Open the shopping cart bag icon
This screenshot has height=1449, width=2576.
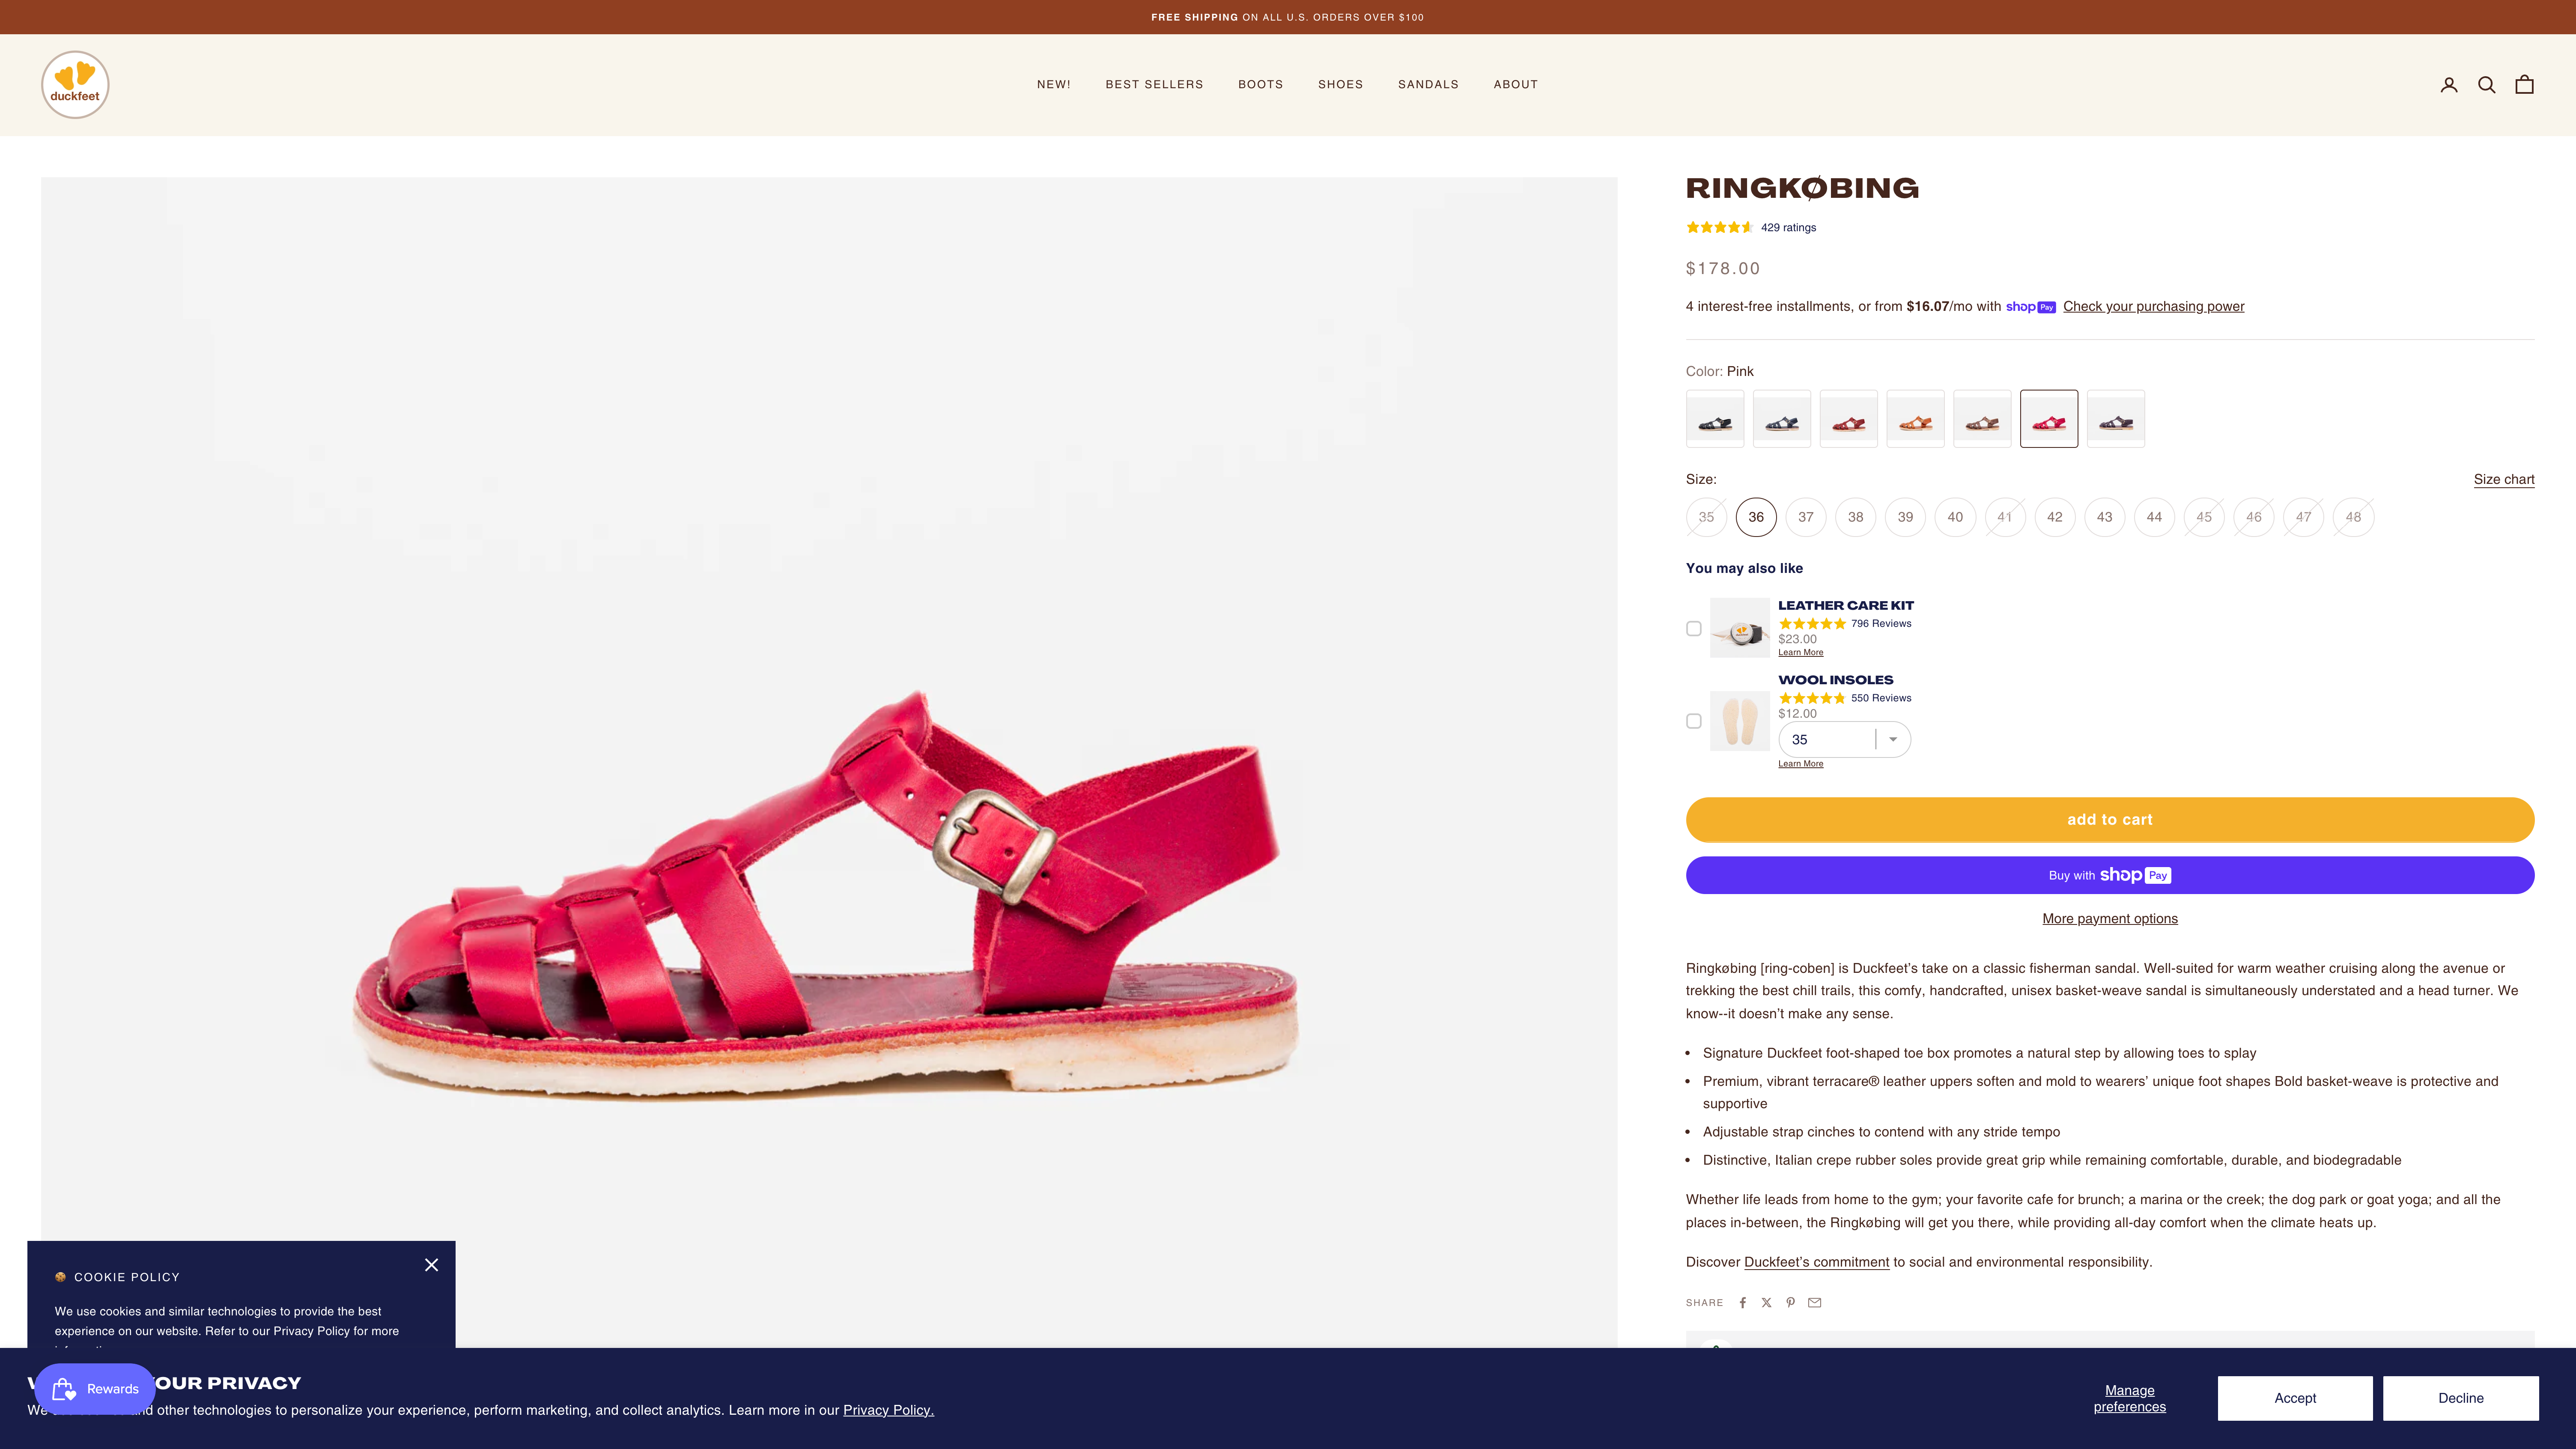(2525, 85)
